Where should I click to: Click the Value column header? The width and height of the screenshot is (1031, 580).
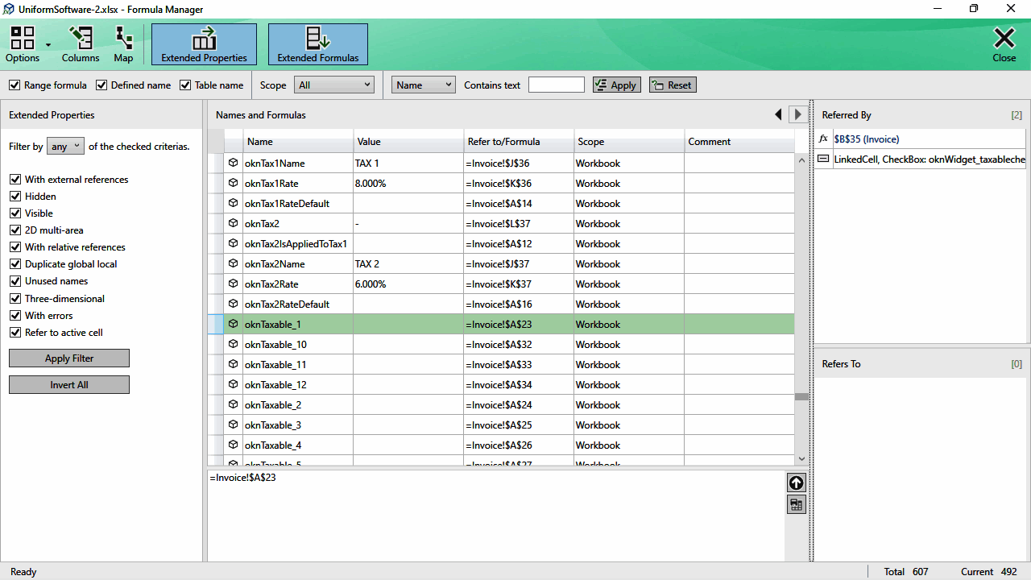click(x=408, y=141)
